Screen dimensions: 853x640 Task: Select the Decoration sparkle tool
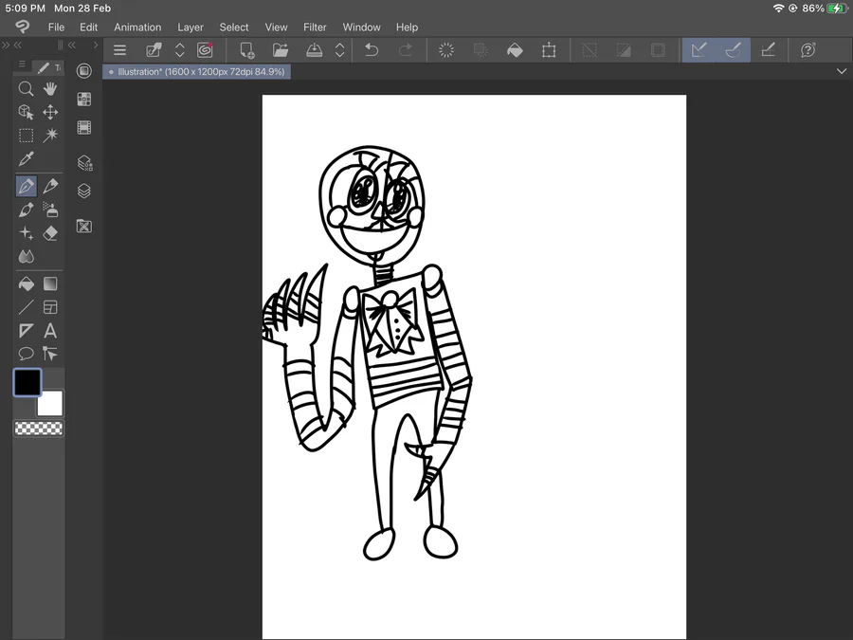tap(26, 233)
